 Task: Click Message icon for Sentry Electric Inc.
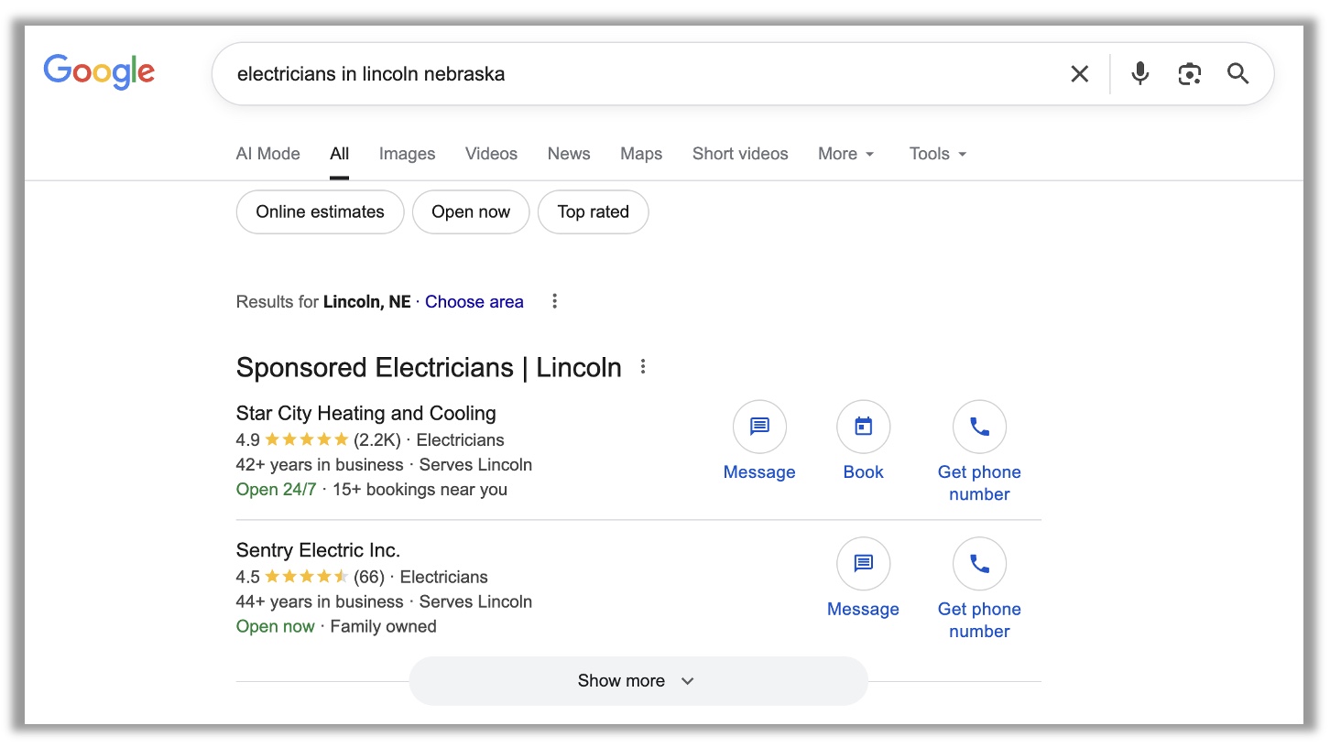[863, 564]
